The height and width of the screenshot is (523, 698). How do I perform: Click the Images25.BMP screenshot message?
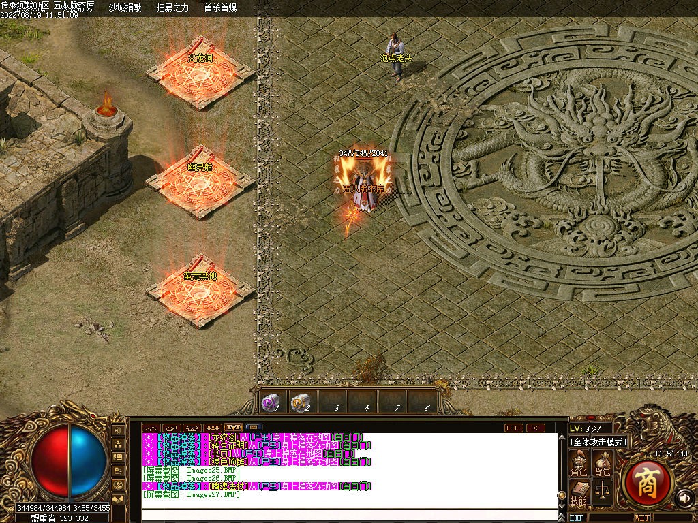(191, 470)
